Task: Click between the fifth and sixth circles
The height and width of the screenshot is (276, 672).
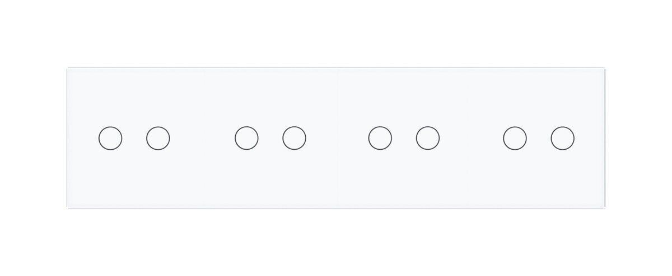Action: click(404, 138)
